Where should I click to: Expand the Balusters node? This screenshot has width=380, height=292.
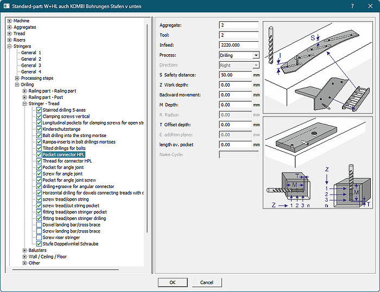24,250
